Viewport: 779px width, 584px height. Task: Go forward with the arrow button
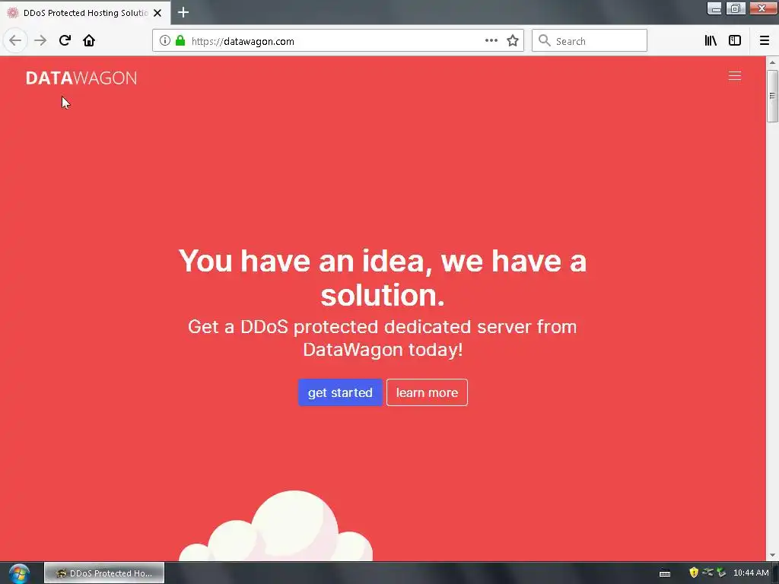(40, 41)
